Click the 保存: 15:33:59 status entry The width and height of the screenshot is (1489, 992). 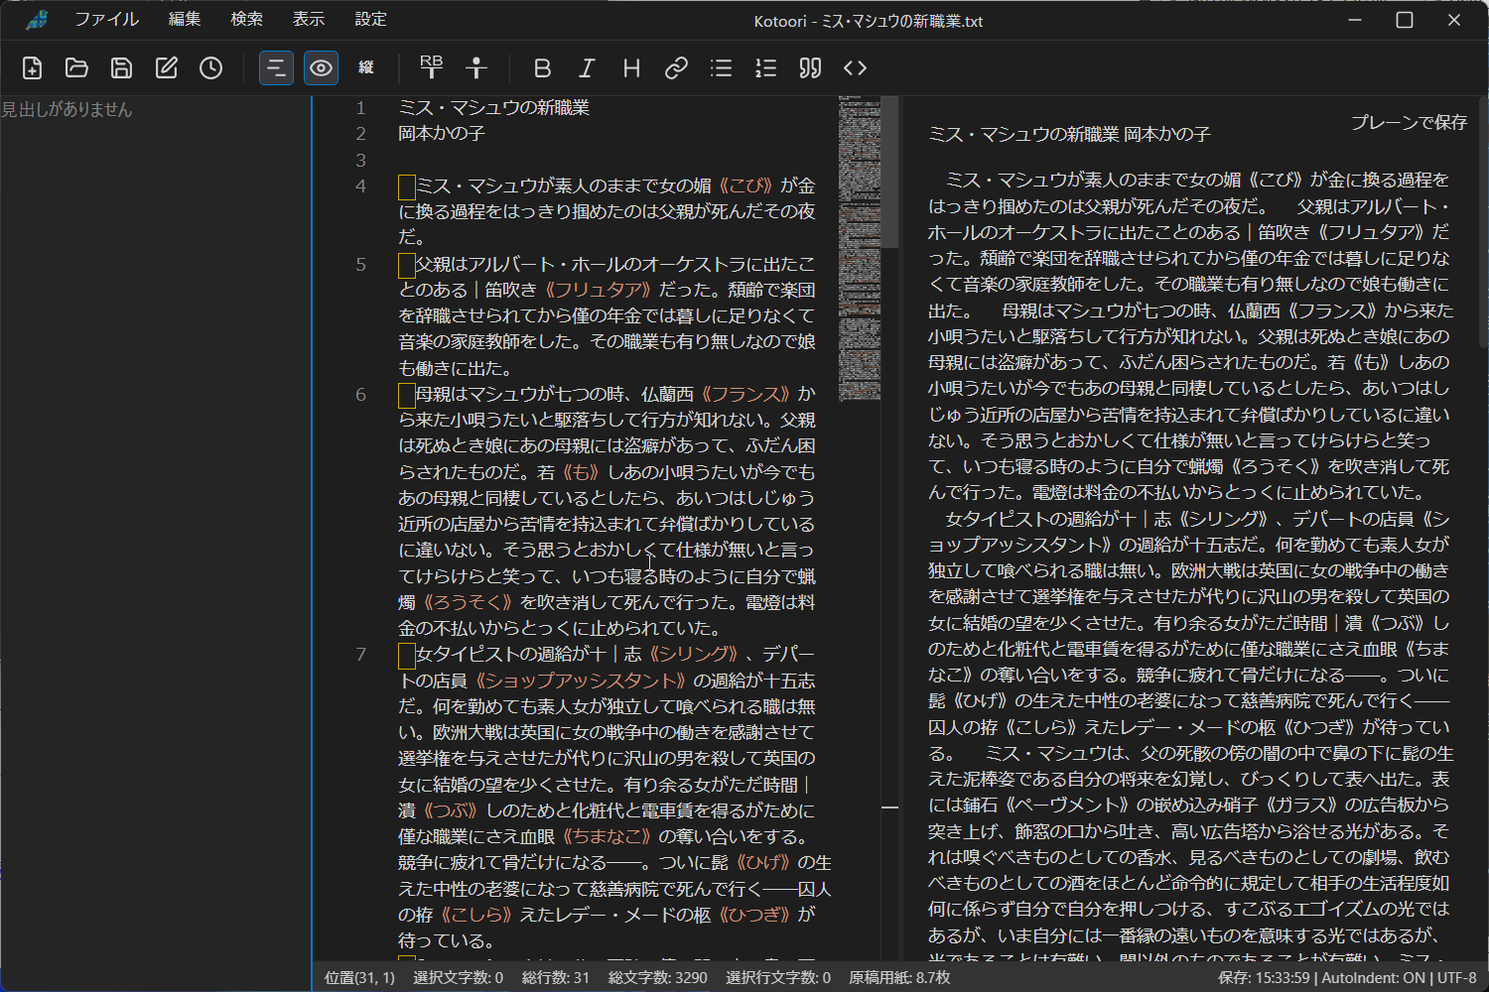(1265, 978)
